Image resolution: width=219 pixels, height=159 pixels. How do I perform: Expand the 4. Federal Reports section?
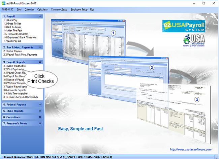click(40, 104)
